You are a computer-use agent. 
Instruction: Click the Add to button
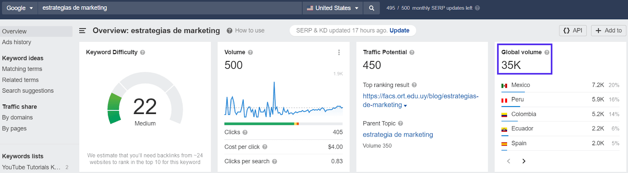(608, 31)
